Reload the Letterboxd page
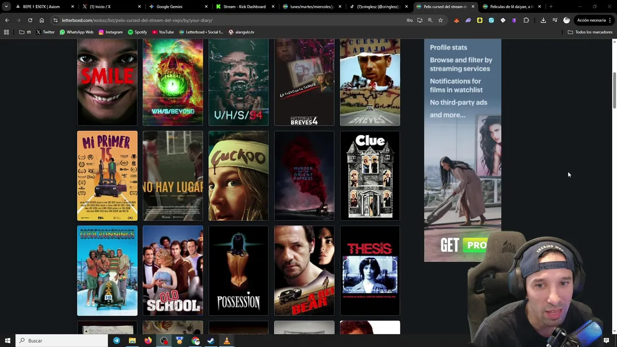 tap(30, 20)
